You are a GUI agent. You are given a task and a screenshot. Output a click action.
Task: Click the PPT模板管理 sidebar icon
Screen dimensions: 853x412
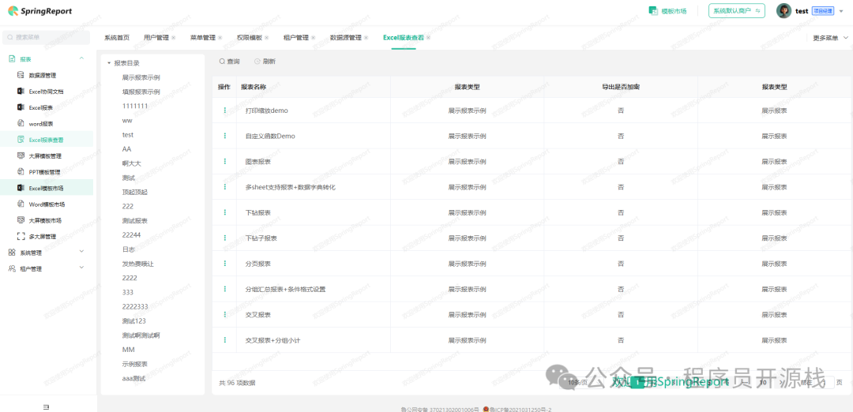click(21, 171)
